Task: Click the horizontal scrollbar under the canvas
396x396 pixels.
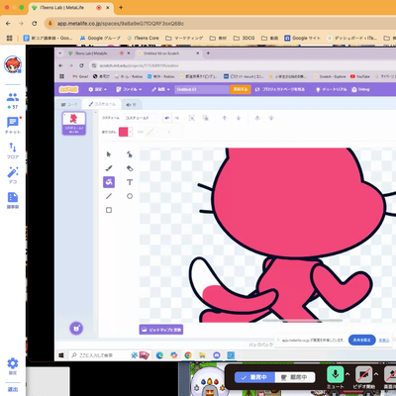Action: point(302,321)
